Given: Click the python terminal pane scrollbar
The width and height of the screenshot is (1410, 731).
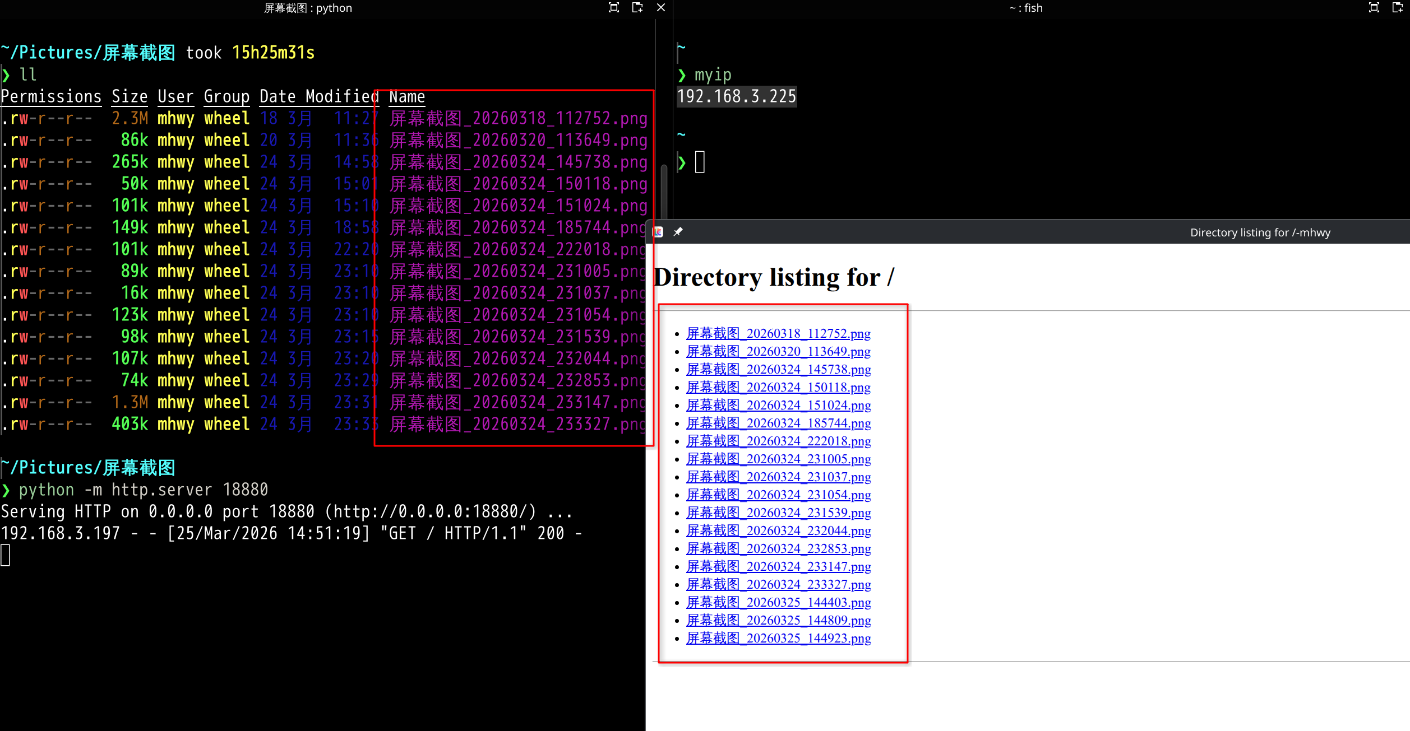Looking at the screenshot, I should point(664,192).
